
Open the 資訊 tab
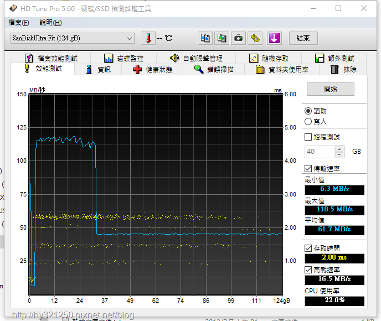click(98, 69)
